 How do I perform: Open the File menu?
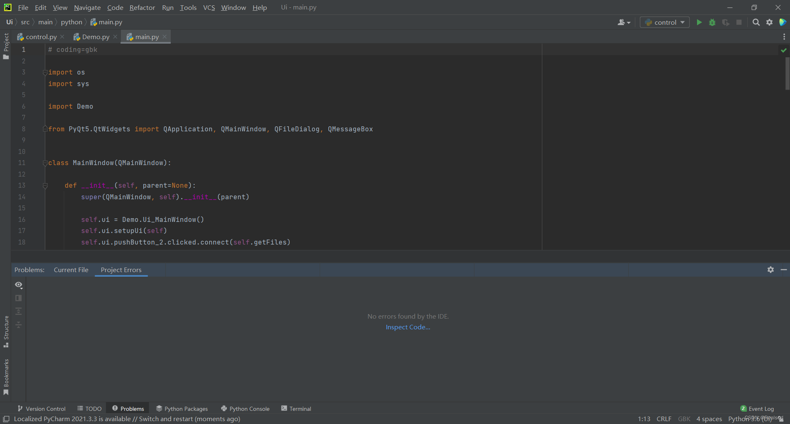[x=23, y=7]
